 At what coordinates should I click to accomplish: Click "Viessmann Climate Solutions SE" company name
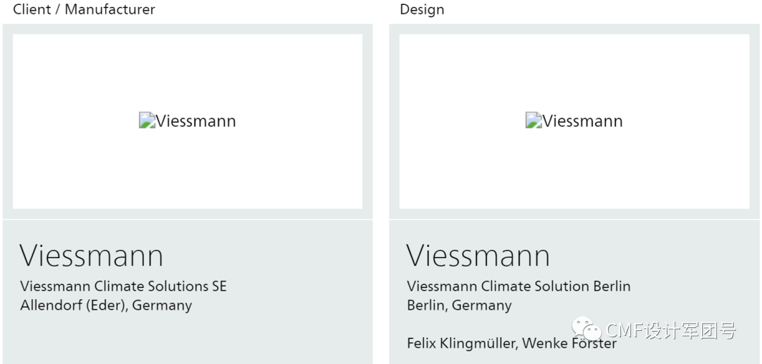point(123,286)
